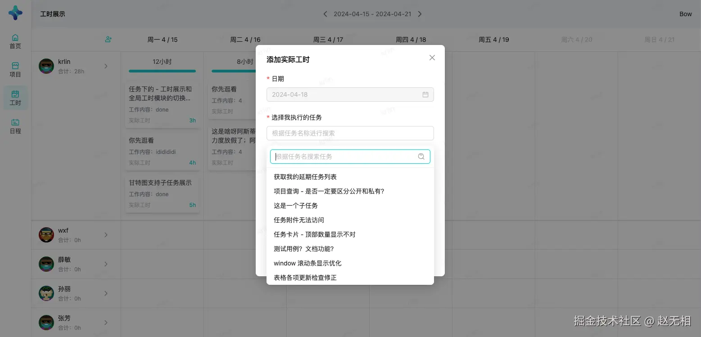The height and width of the screenshot is (337, 701).
Task: Open task card 任务下的 - 工时展示和全局工时模块的切换
Action: (162, 104)
